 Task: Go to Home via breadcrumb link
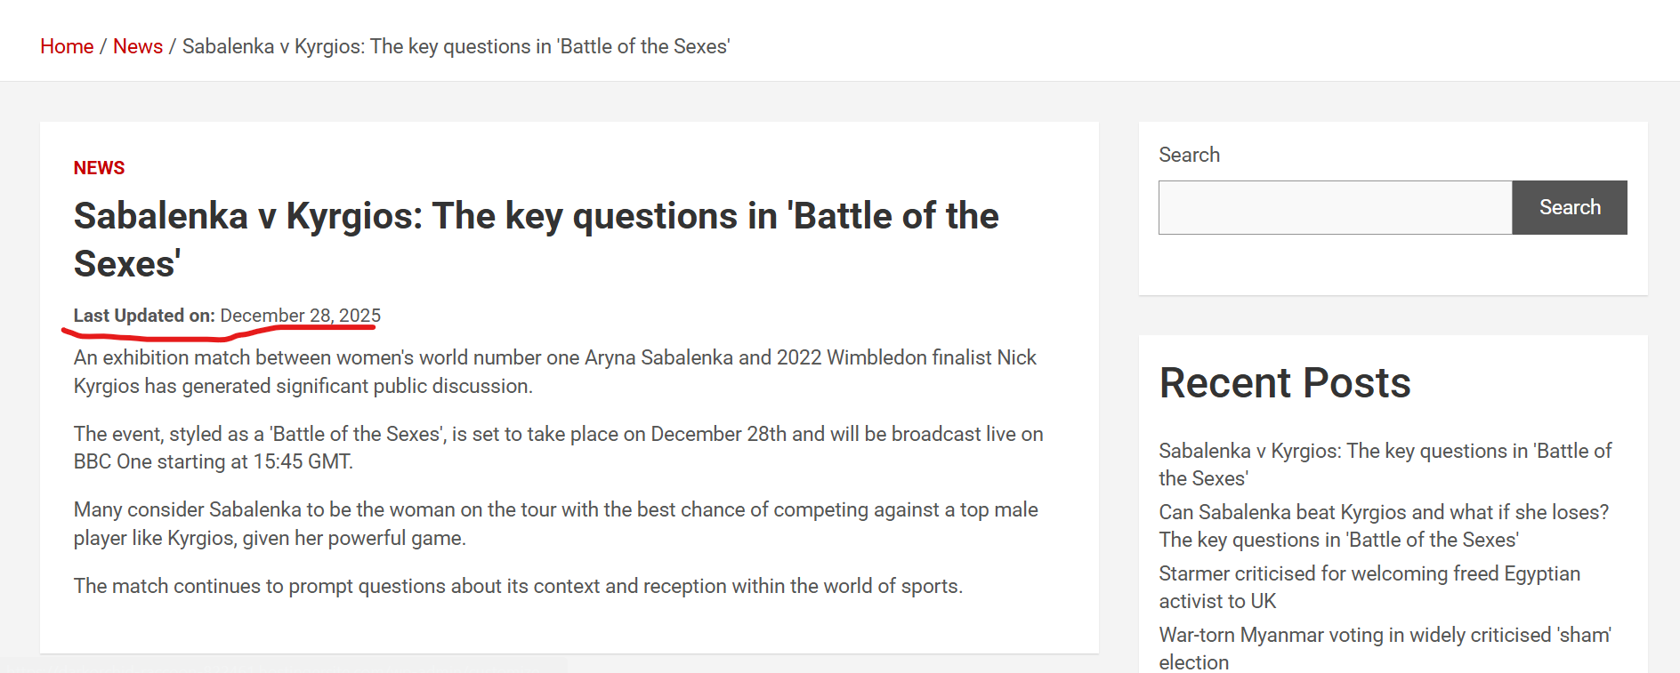[67, 46]
